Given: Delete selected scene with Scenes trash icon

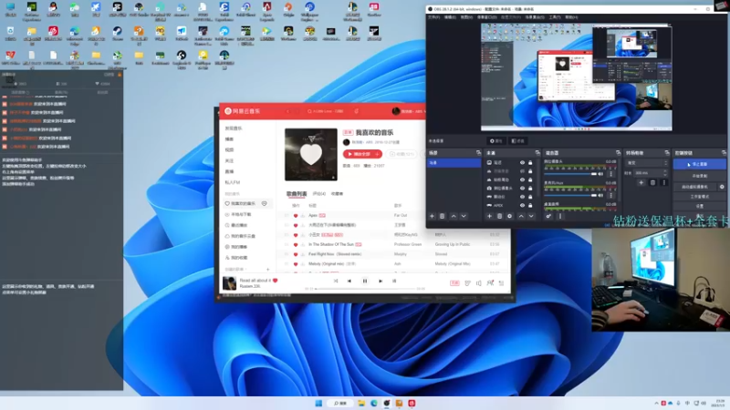Looking at the screenshot, I should point(443,216).
